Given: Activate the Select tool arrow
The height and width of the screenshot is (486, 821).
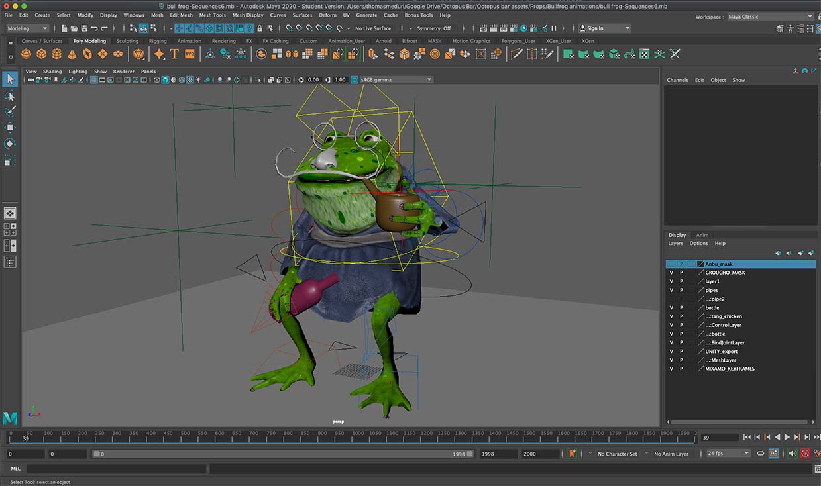Looking at the screenshot, I should pyautogui.click(x=10, y=79).
